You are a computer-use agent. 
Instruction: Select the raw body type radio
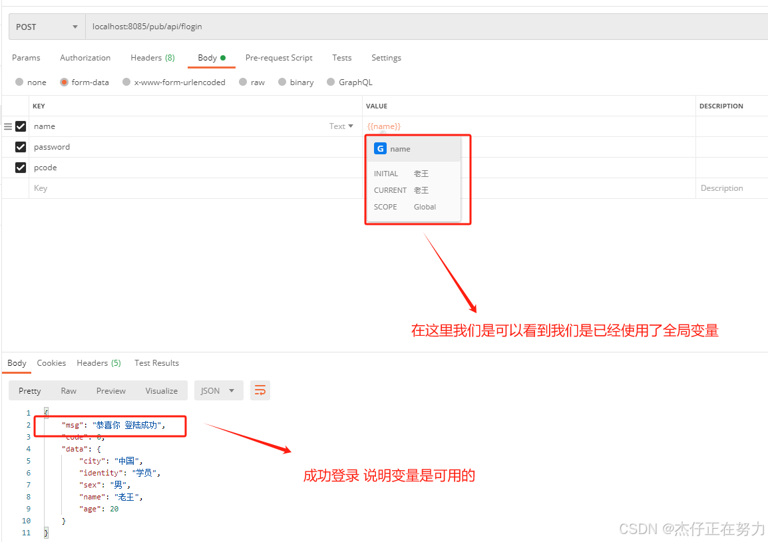tap(243, 82)
